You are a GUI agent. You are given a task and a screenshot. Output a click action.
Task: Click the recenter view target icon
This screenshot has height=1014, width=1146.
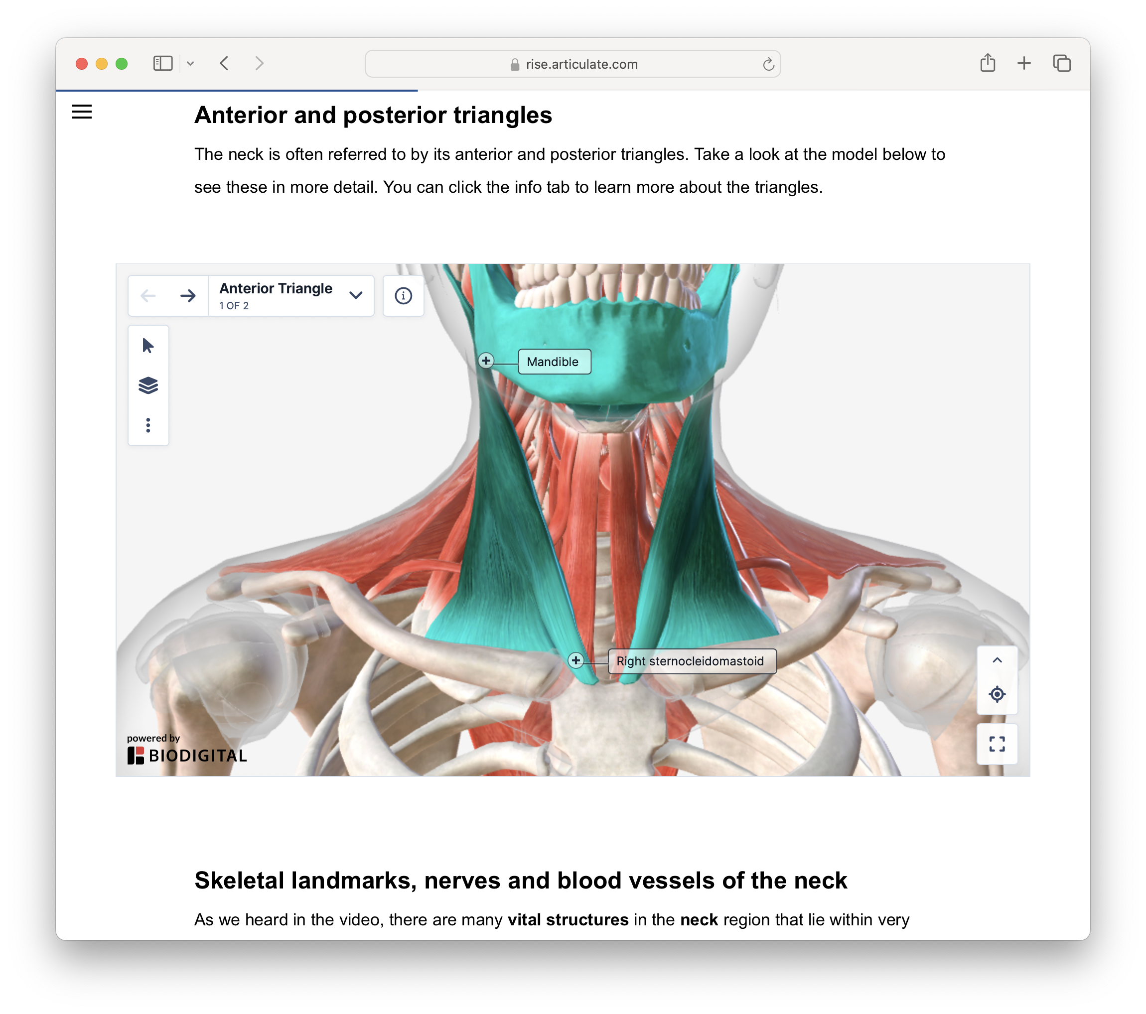pyautogui.click(x=997, y=694)
